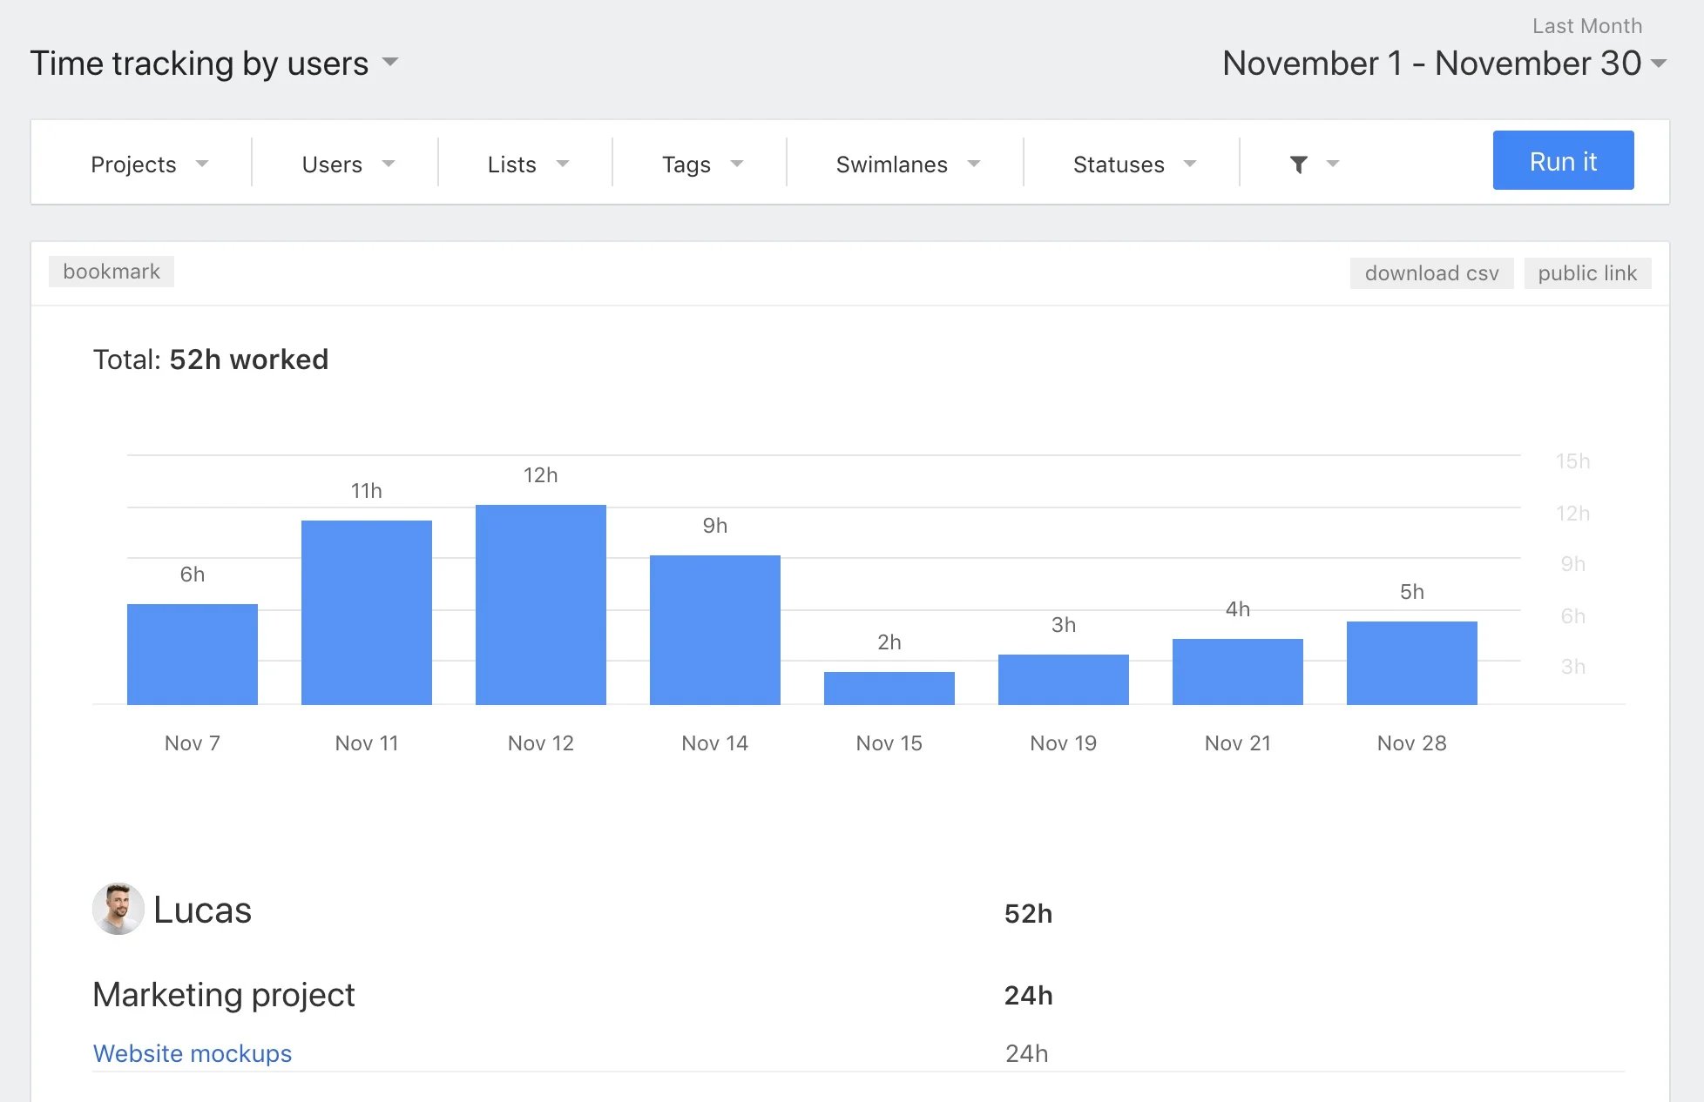Click the Nov 12 bar in the chart

540,605
